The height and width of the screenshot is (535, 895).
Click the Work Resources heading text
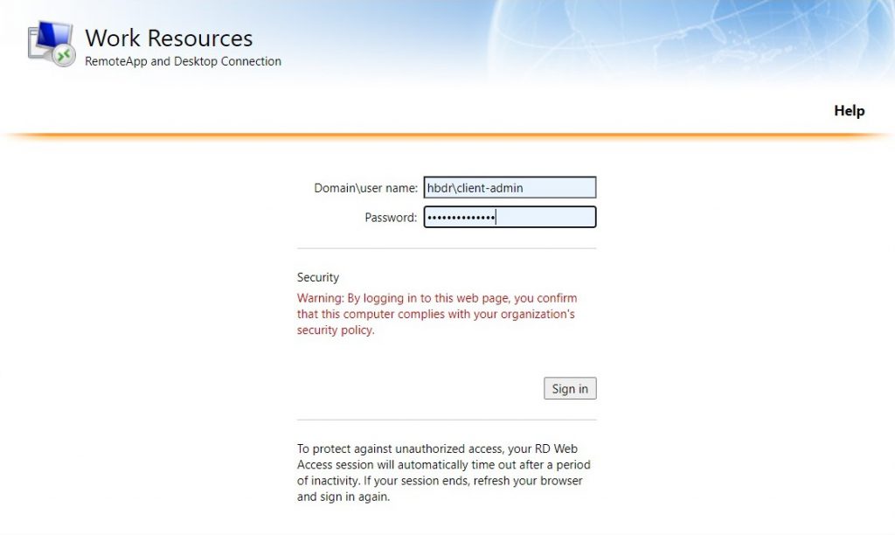point(169,38)
